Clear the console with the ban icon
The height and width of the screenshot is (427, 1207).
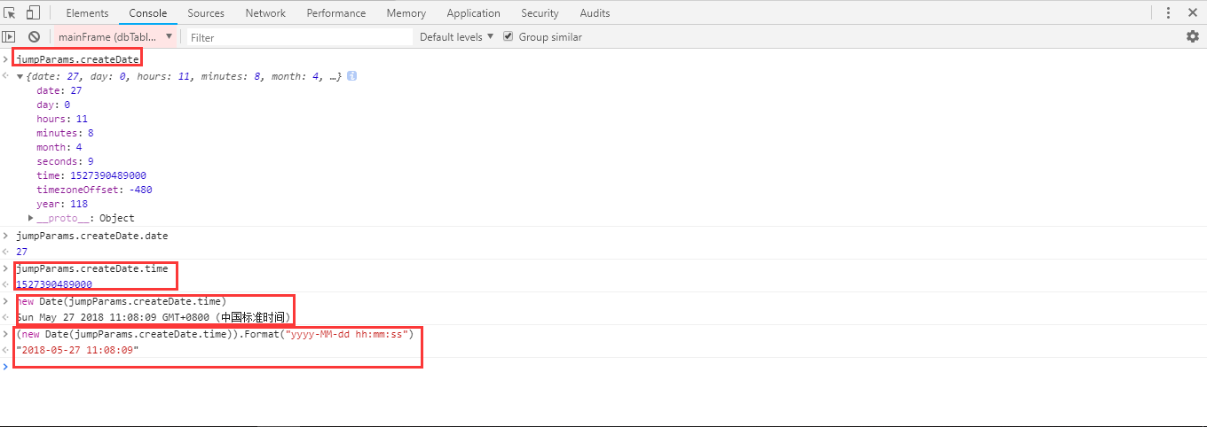34,37
